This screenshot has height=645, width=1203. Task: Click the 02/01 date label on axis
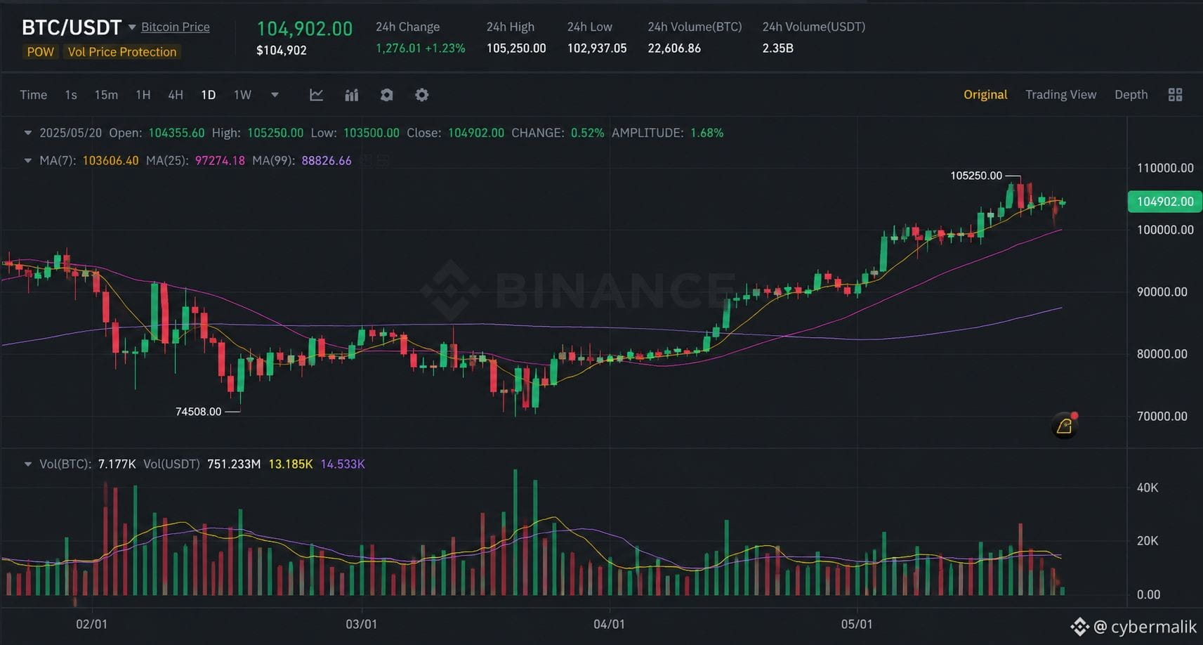click(x=92, y=625)
